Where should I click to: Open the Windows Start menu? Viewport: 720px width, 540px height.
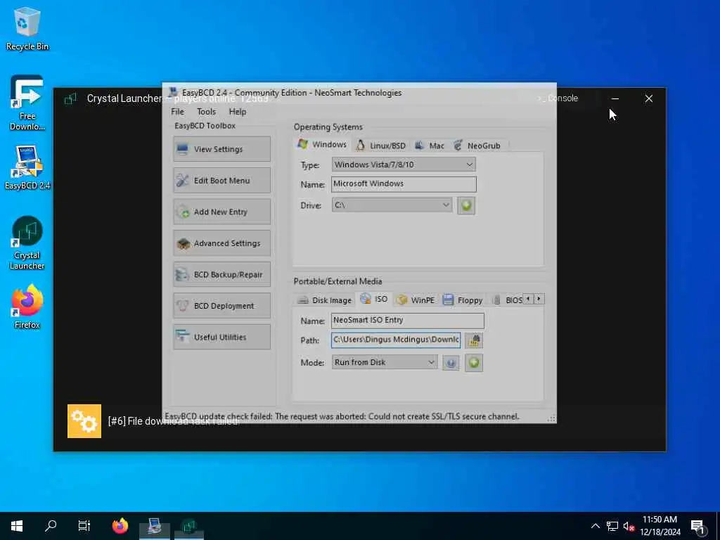(17, 526)
